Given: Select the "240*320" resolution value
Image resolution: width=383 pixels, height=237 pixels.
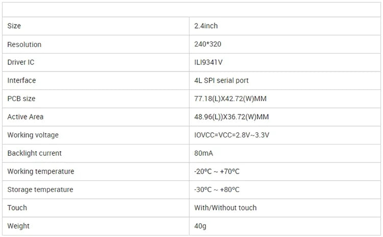Looking at the screenshot, I should (x=208, y=44).
